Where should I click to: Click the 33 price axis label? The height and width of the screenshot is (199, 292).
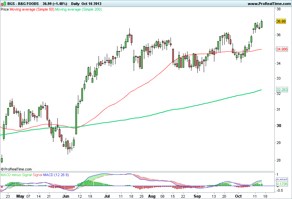click(x=279, y=78)
